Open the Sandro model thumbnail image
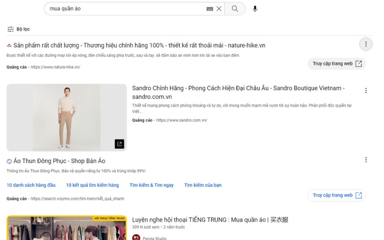Screen dimensions: 384x240 tap(67, 118)
